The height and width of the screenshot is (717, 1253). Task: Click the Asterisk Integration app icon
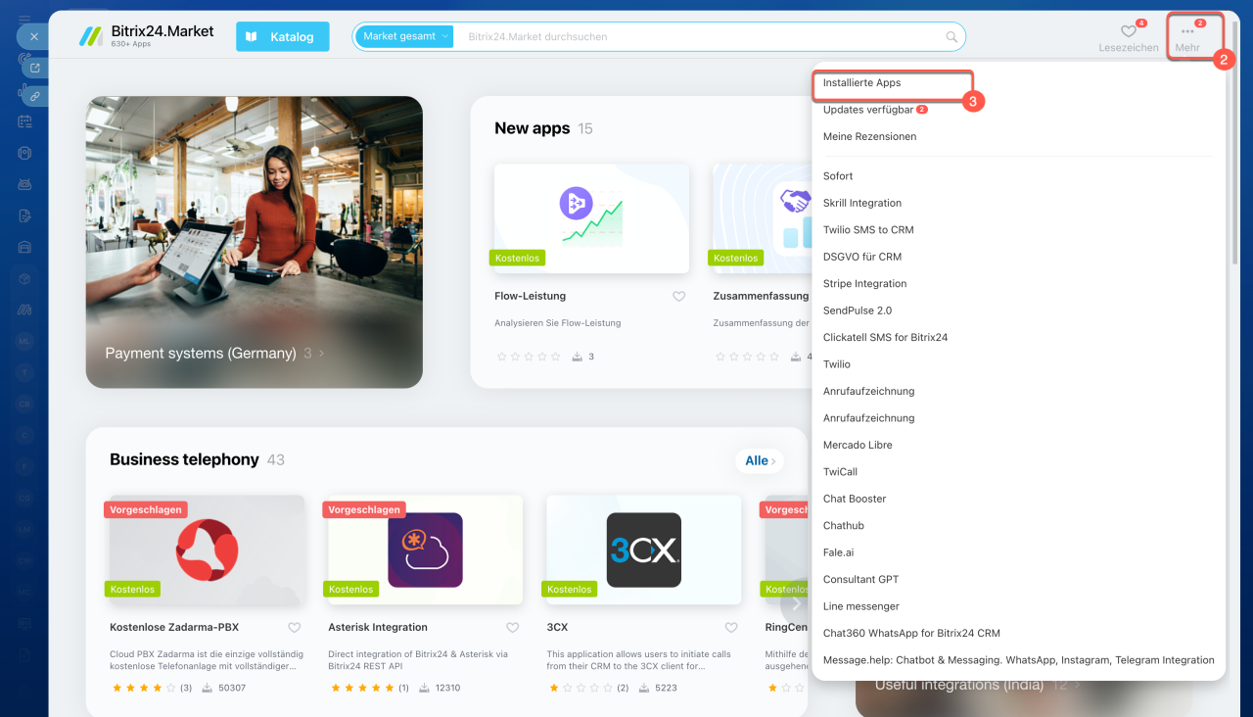(425, 550)
